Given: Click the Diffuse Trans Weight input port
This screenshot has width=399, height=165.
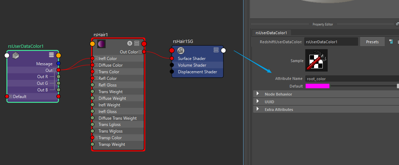Looking at the screenshot, I should [x=93, y=118].
